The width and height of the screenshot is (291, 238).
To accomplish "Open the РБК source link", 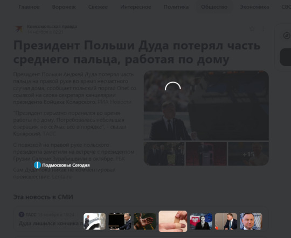I will coord(120,158).
